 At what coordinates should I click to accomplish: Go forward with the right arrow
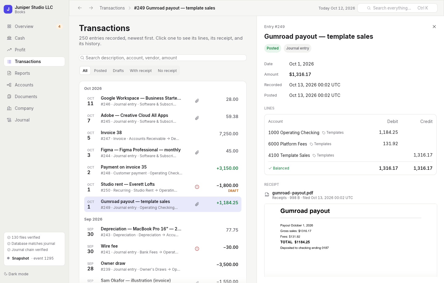pos(91,8)
